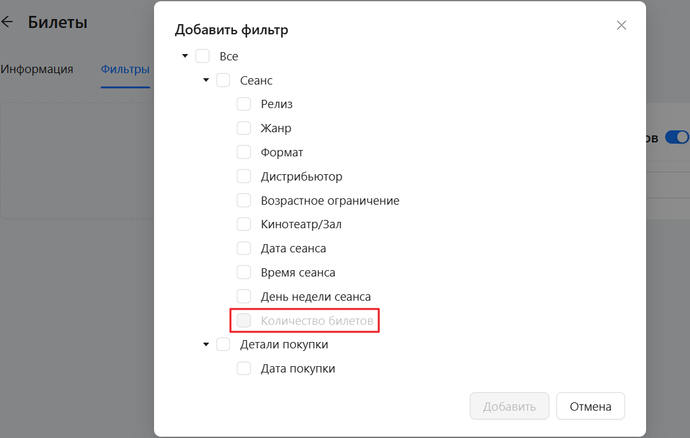Close the Добавить фильтр dialog with X
Viewport: 690px width, 438px height.
click(621, 25)
